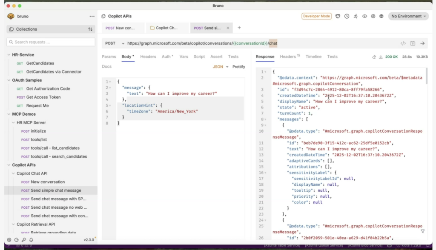Click the collections sort arrows icon
This screenshot has height=250, width=436.
[90, 29]
